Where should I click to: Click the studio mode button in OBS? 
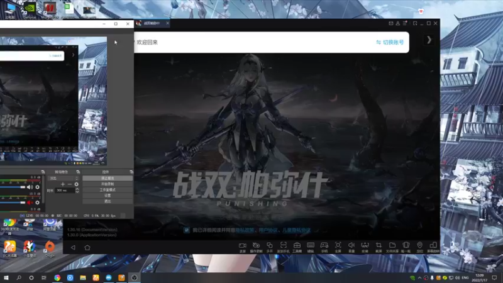(108, 190)
